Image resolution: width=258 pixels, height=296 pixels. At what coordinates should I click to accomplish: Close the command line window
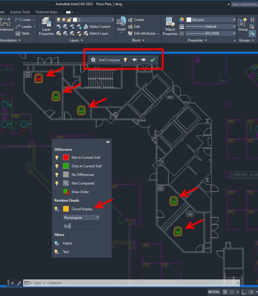coord(13,283)
